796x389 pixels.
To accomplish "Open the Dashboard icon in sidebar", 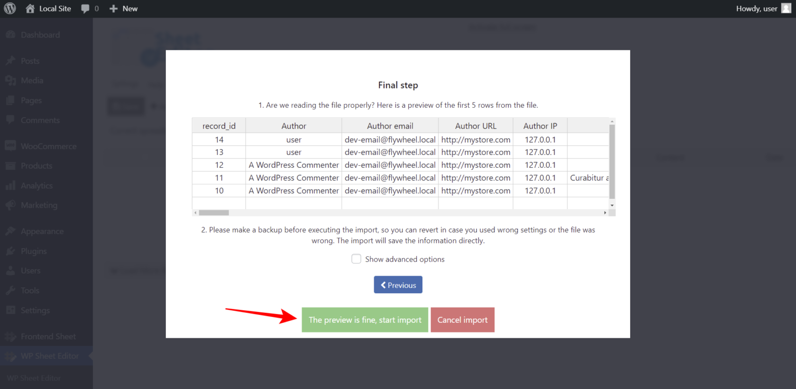I will click(10, 35).
